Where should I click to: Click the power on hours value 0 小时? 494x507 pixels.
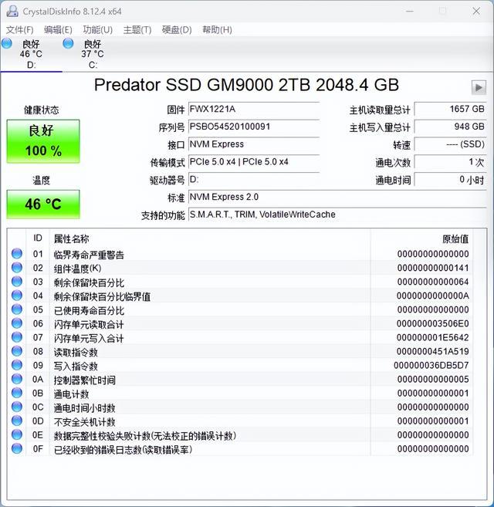tap(450, 180)
